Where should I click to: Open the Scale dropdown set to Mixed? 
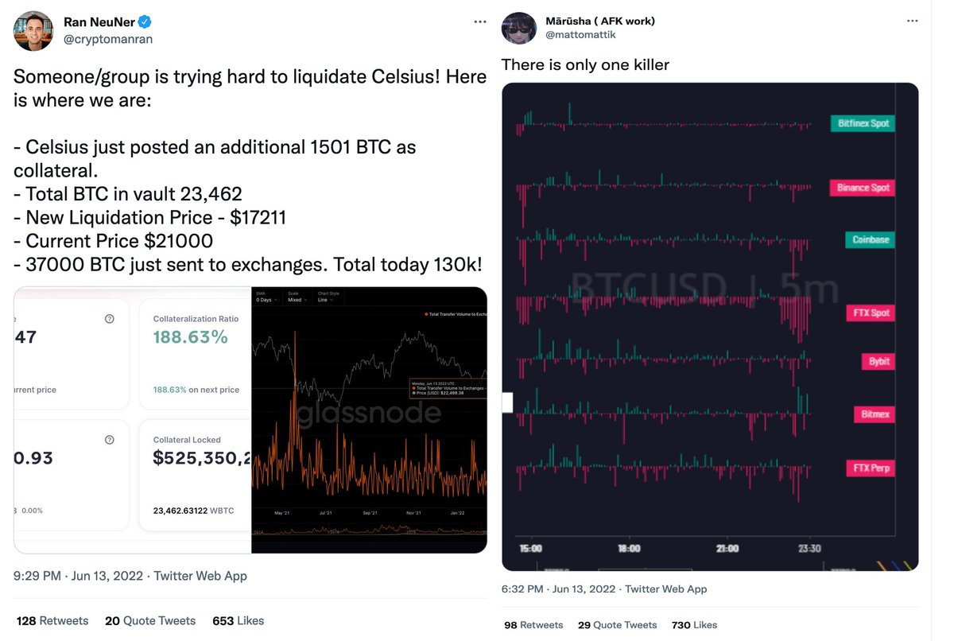[299, 301]
